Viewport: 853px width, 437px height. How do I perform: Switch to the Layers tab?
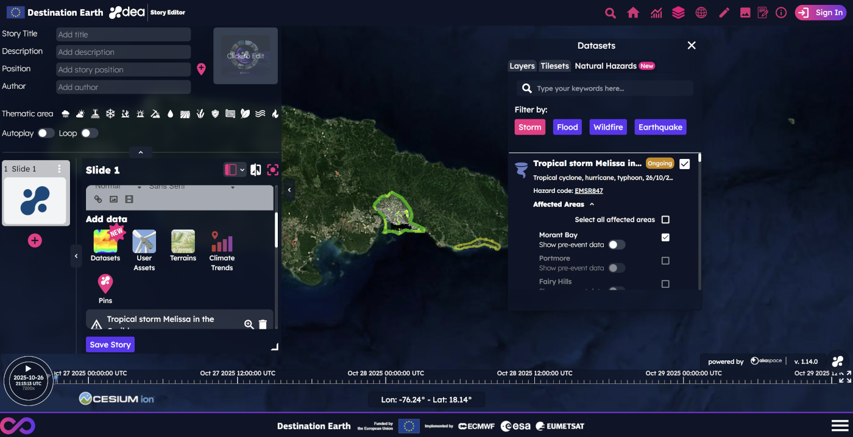tap(522, 66)
